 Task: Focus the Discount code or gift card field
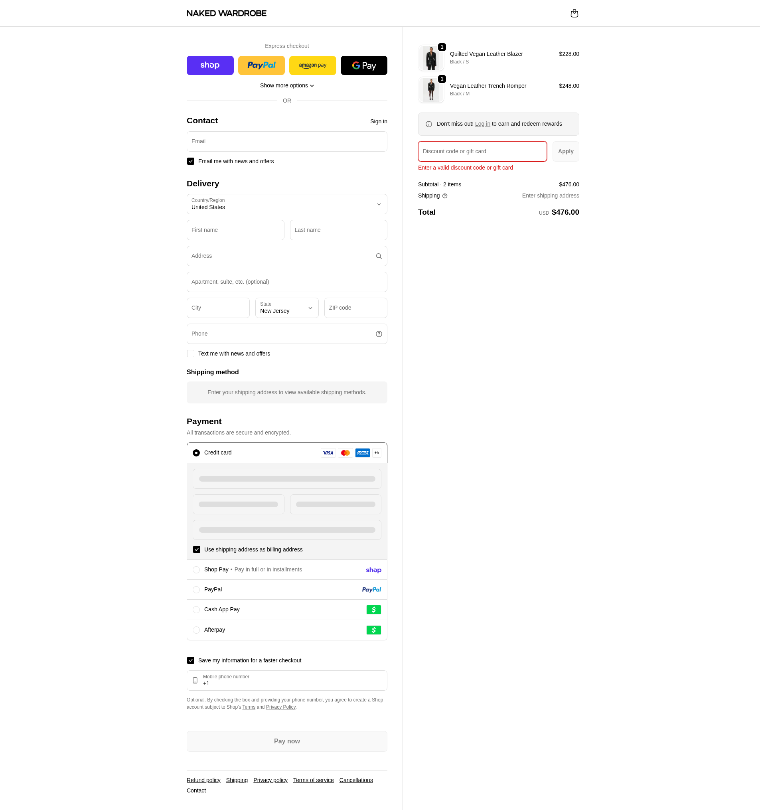(x=482, y=152)
